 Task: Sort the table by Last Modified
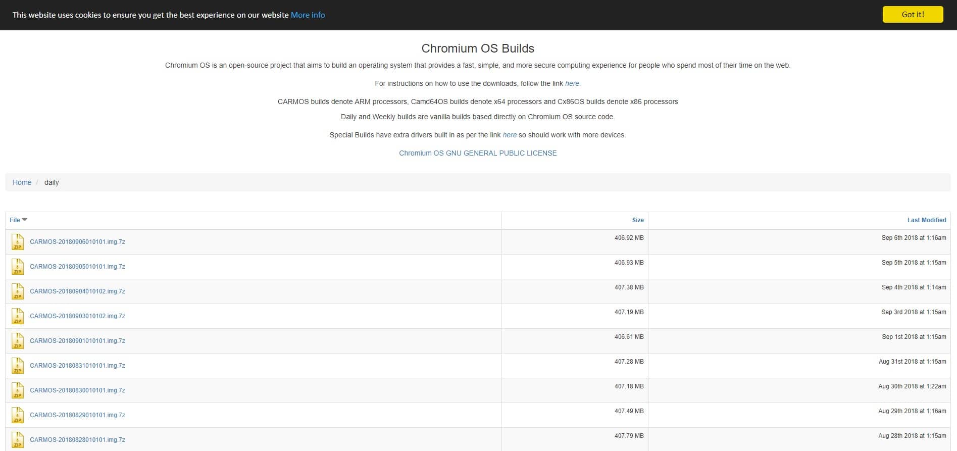point(927,220)
